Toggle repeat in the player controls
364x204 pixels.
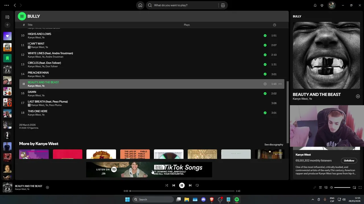point(197,185)
